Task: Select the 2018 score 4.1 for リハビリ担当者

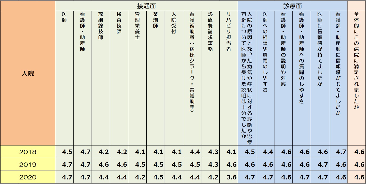Action: click(x=229, y=152)
